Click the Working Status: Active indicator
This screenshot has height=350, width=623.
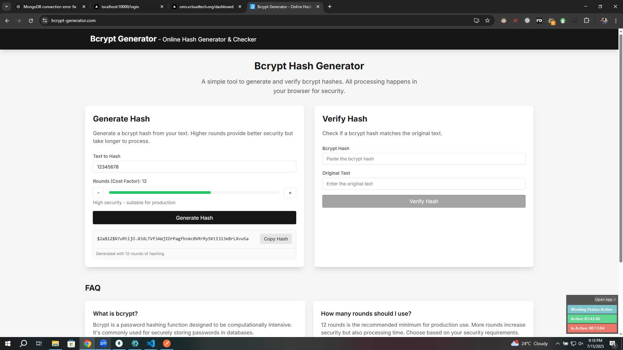pyautogui.click(x=592, y=309)
